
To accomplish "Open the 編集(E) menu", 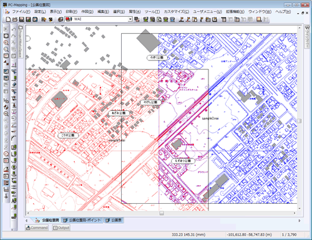I will coord(103,12).
